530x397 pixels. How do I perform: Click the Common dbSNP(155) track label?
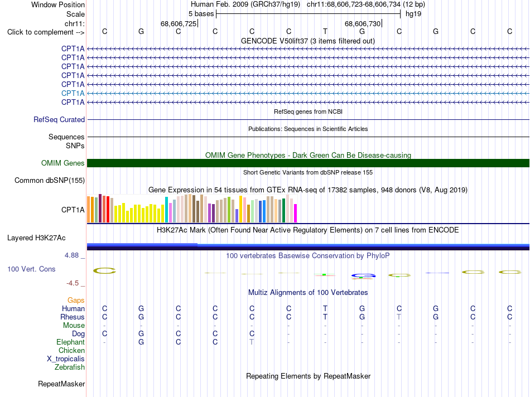click(x=50, y=181)
